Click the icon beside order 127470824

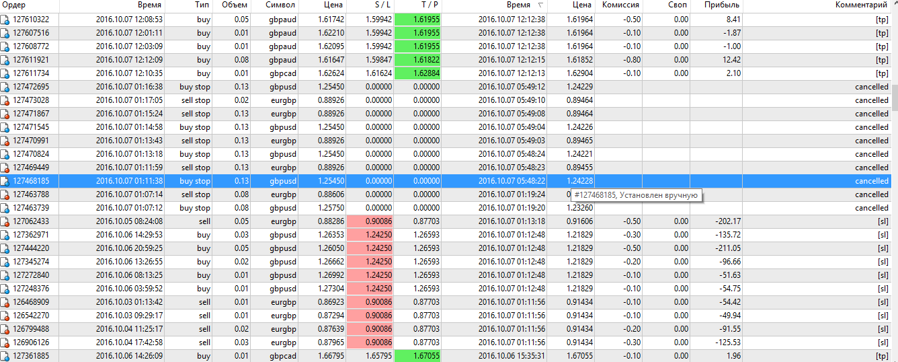click(5, 154)
